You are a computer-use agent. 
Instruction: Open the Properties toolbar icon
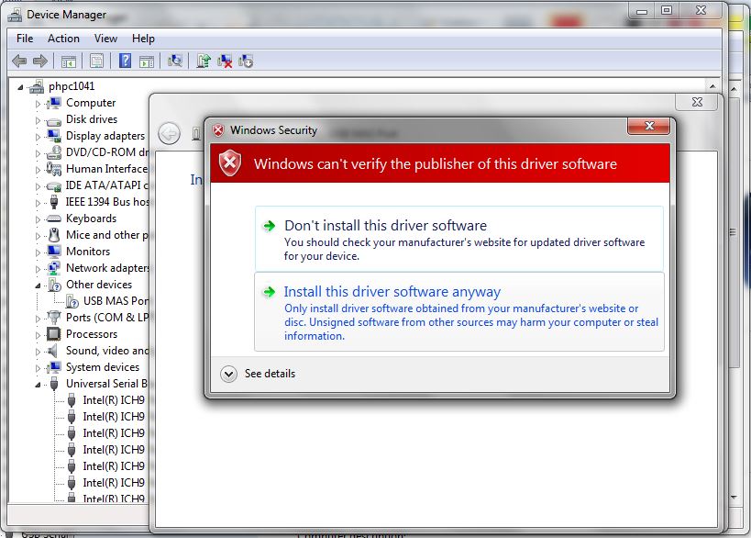[97, 61]
